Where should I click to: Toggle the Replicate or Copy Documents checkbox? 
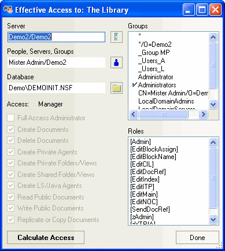click(x=11, y=220)
